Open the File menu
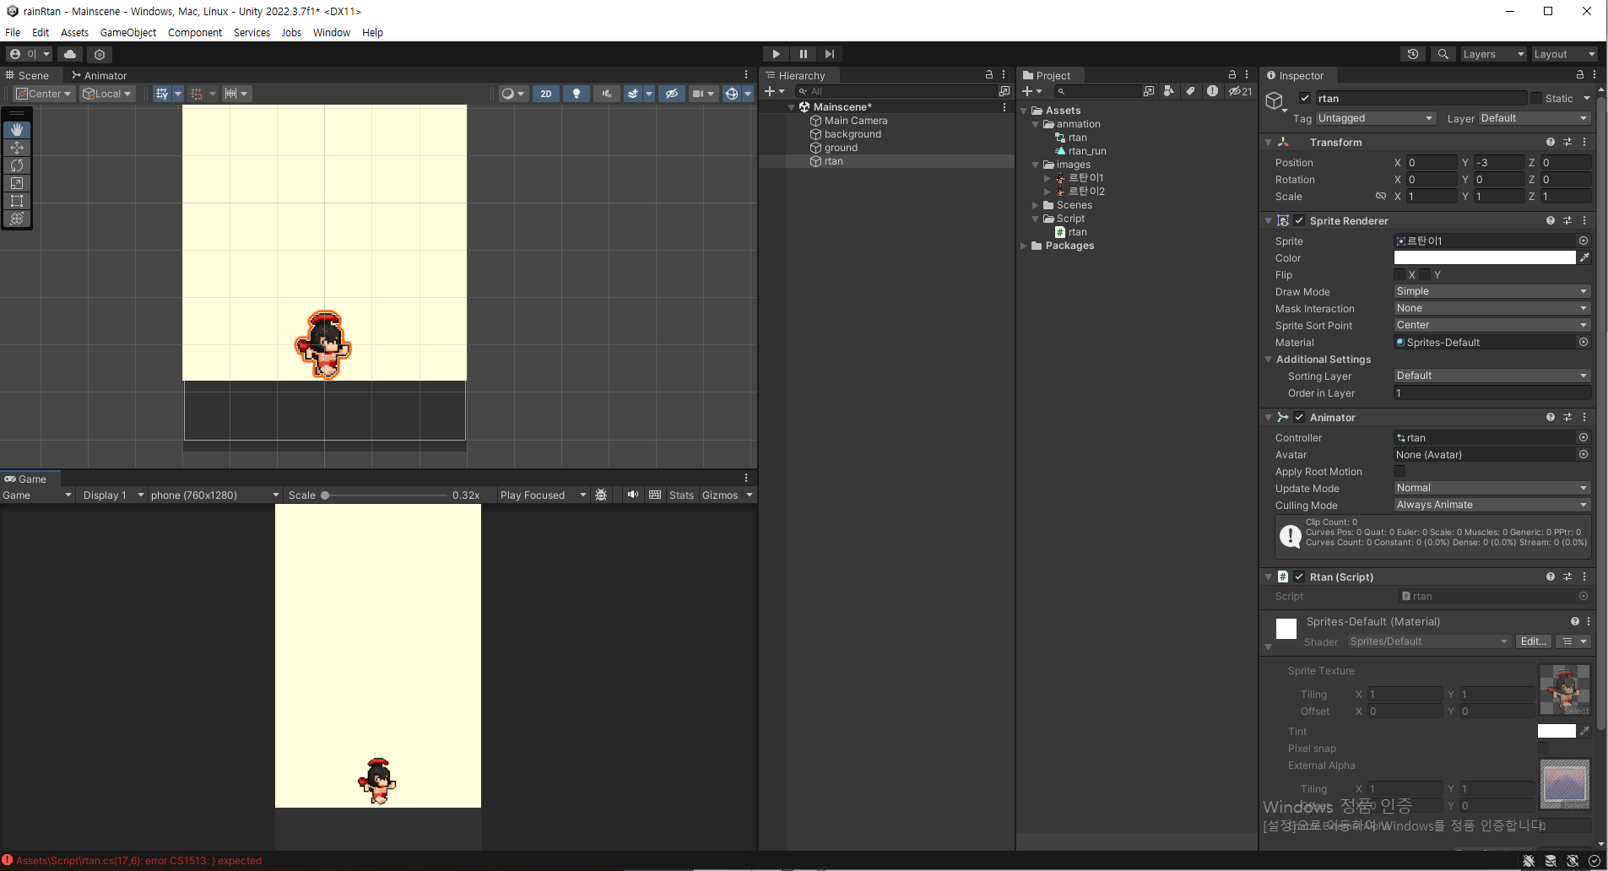The width and height of the screenshot is (1608, 871). coord(13,33)
